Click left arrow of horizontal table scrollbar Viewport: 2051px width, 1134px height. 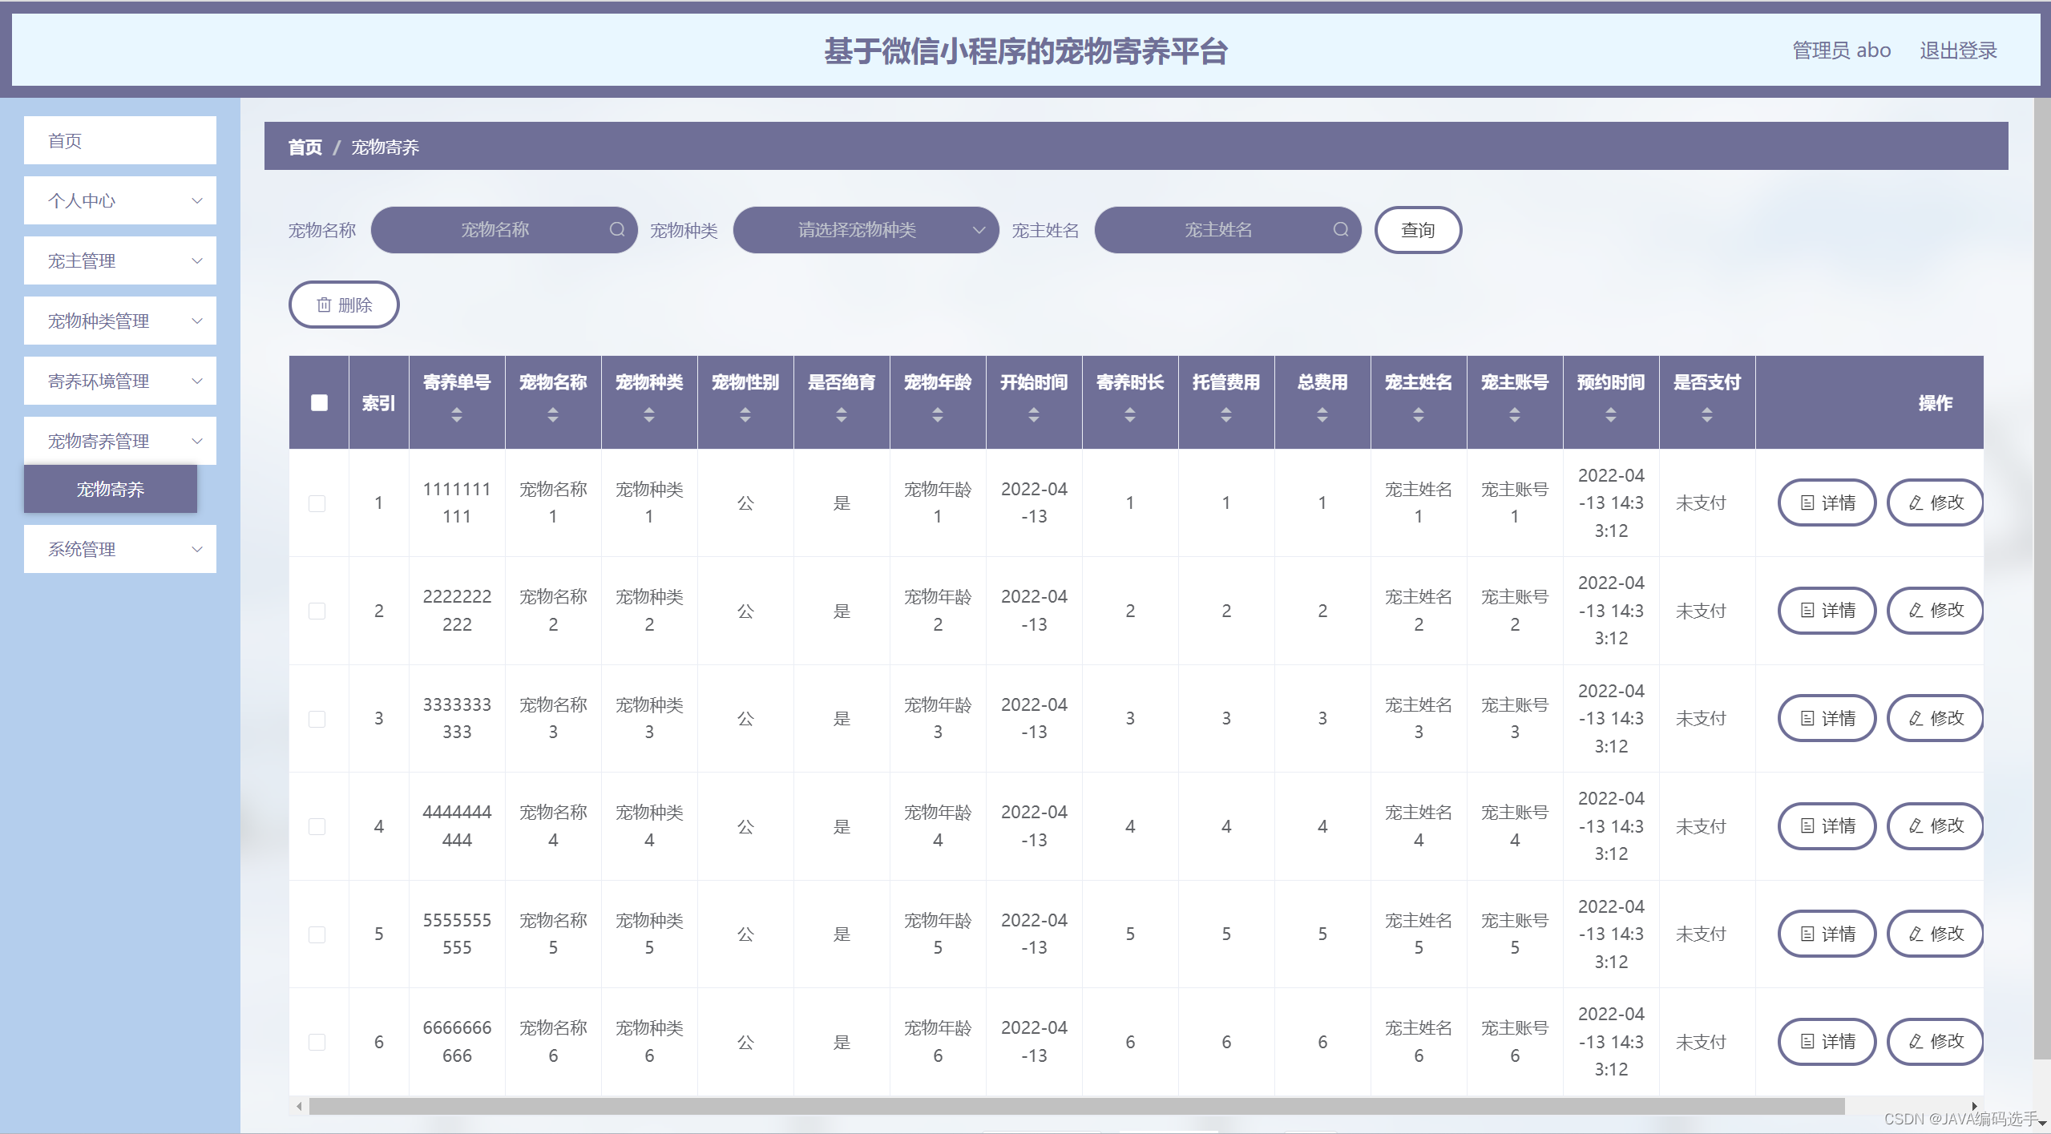point(299,1107)
